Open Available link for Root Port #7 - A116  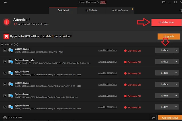[x=107, y=84]
